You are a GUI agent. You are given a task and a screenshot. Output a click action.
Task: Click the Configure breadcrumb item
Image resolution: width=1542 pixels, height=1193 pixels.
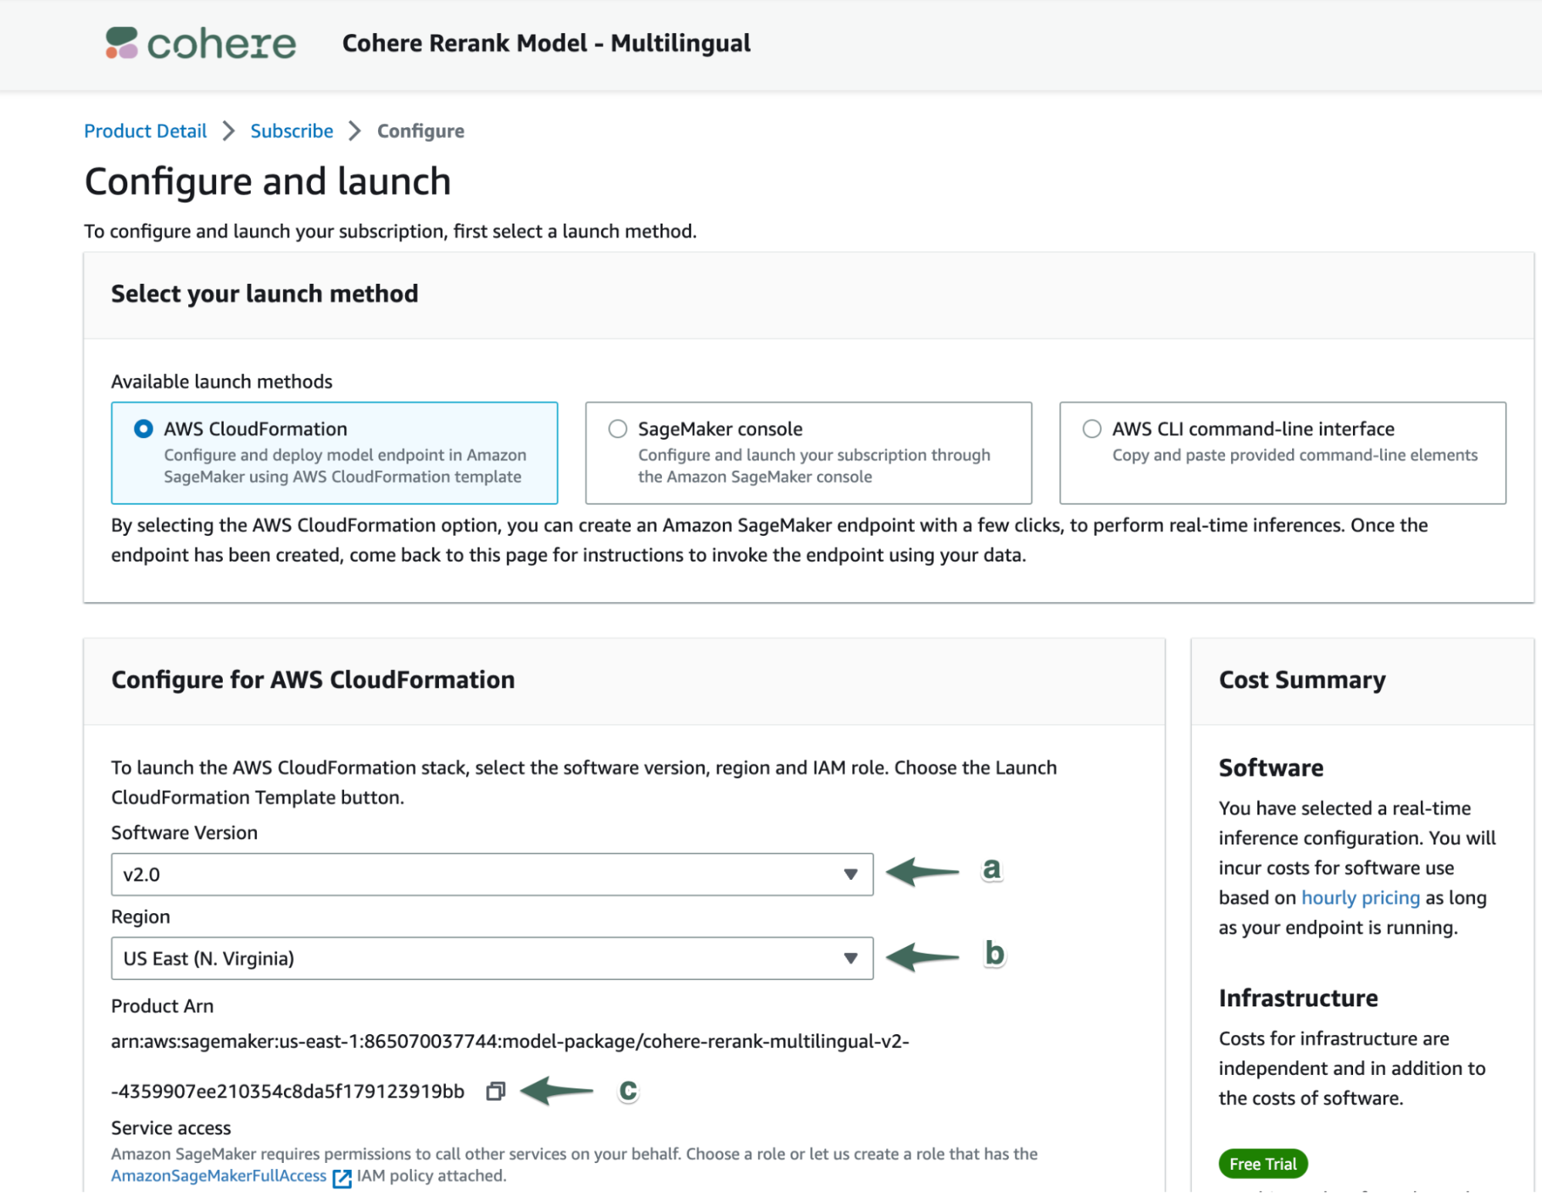coord(420,131)
